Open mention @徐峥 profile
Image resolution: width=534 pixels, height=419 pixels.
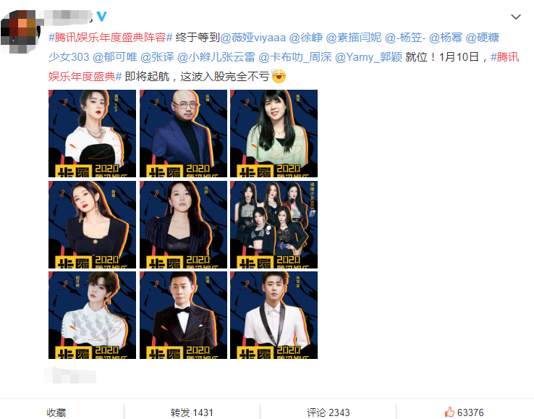coord(306,38)
